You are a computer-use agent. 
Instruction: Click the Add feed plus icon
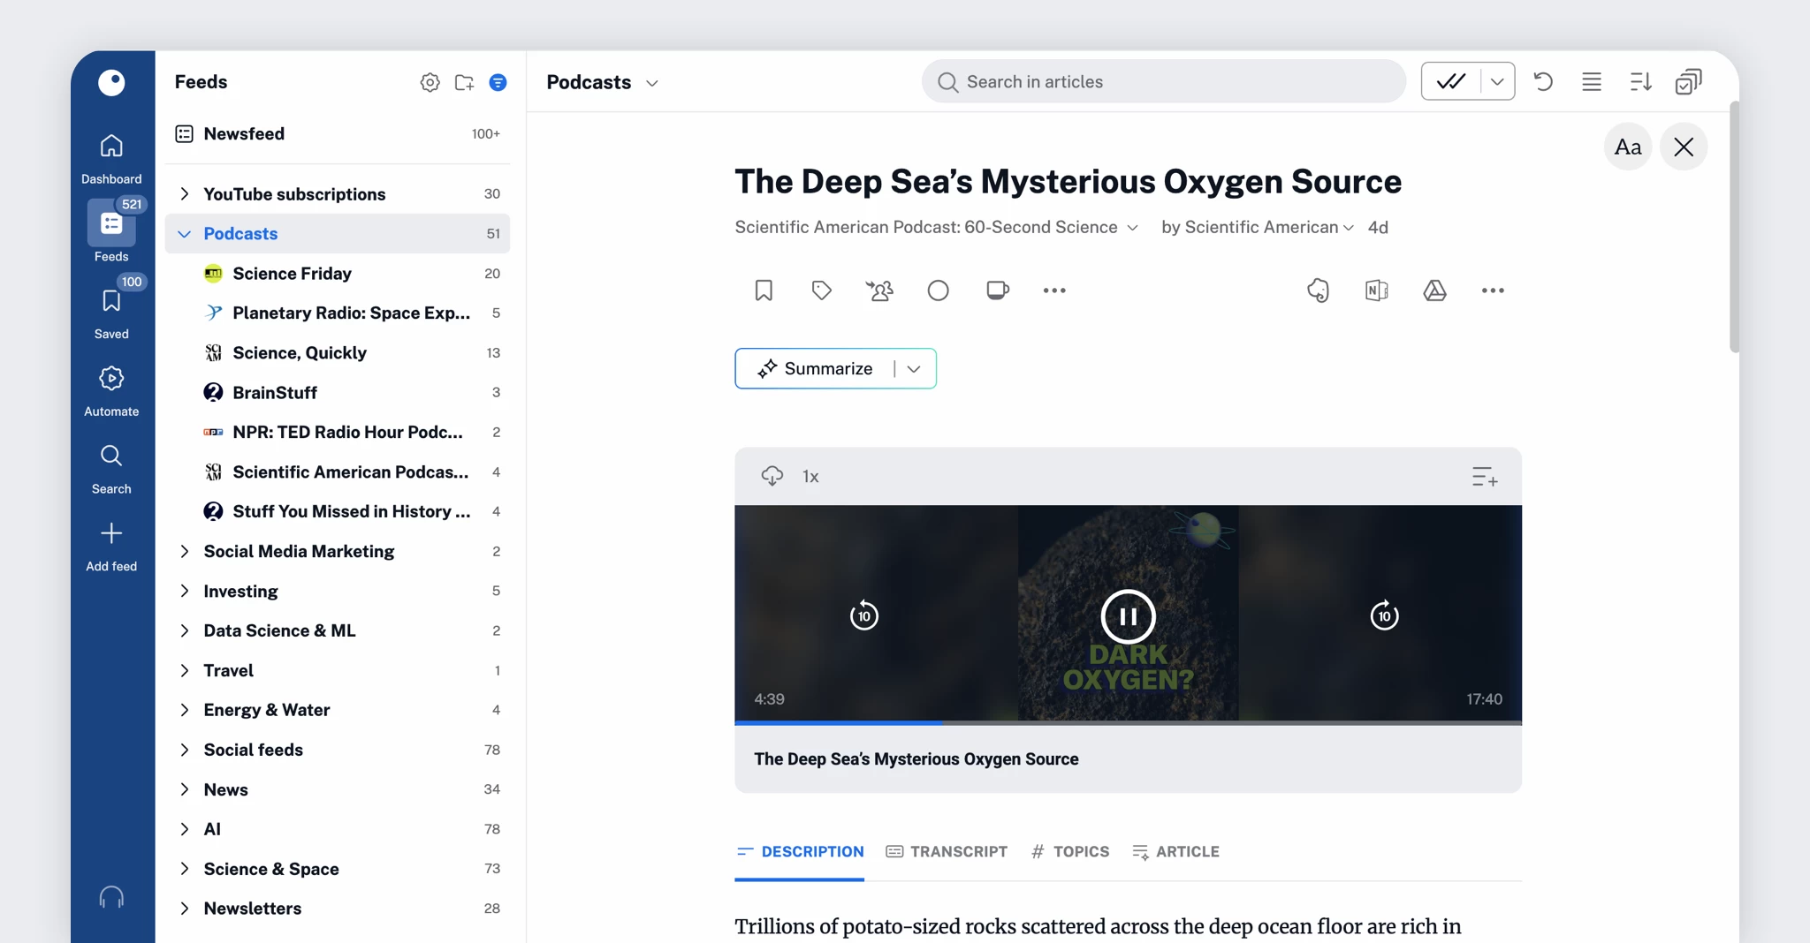111,533
